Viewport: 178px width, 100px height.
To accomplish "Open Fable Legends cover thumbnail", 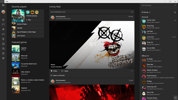I will pyautogui.click(x=18, y=16).
